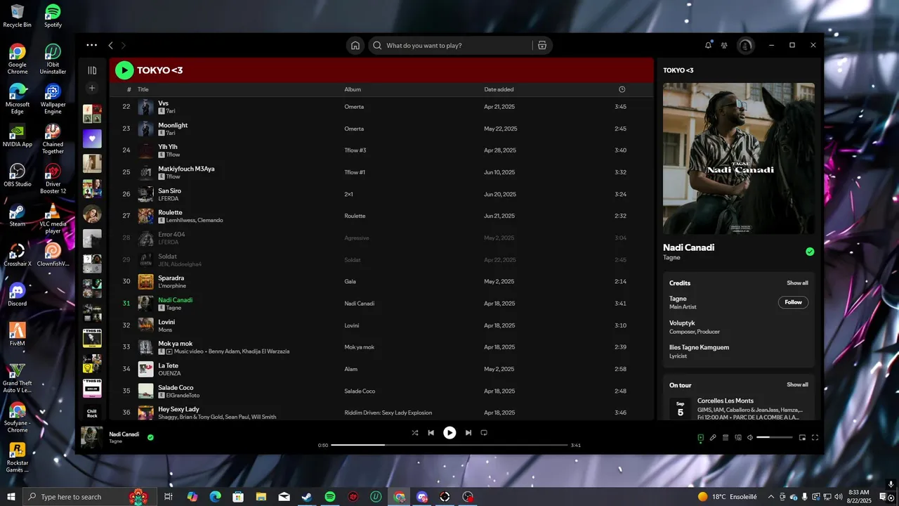Open Friend Activity icon

pyautogui.click(x=724, y=45)
